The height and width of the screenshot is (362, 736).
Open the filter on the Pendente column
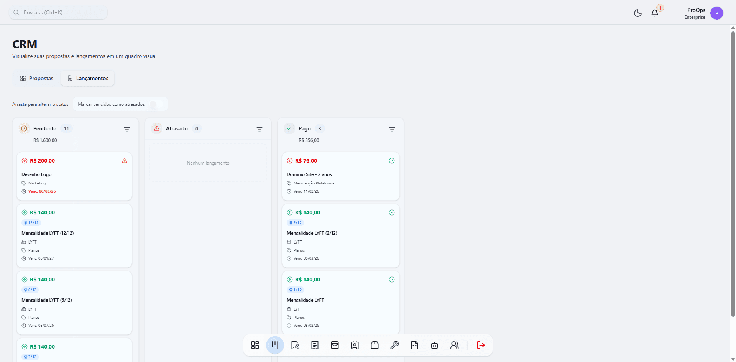127,129
